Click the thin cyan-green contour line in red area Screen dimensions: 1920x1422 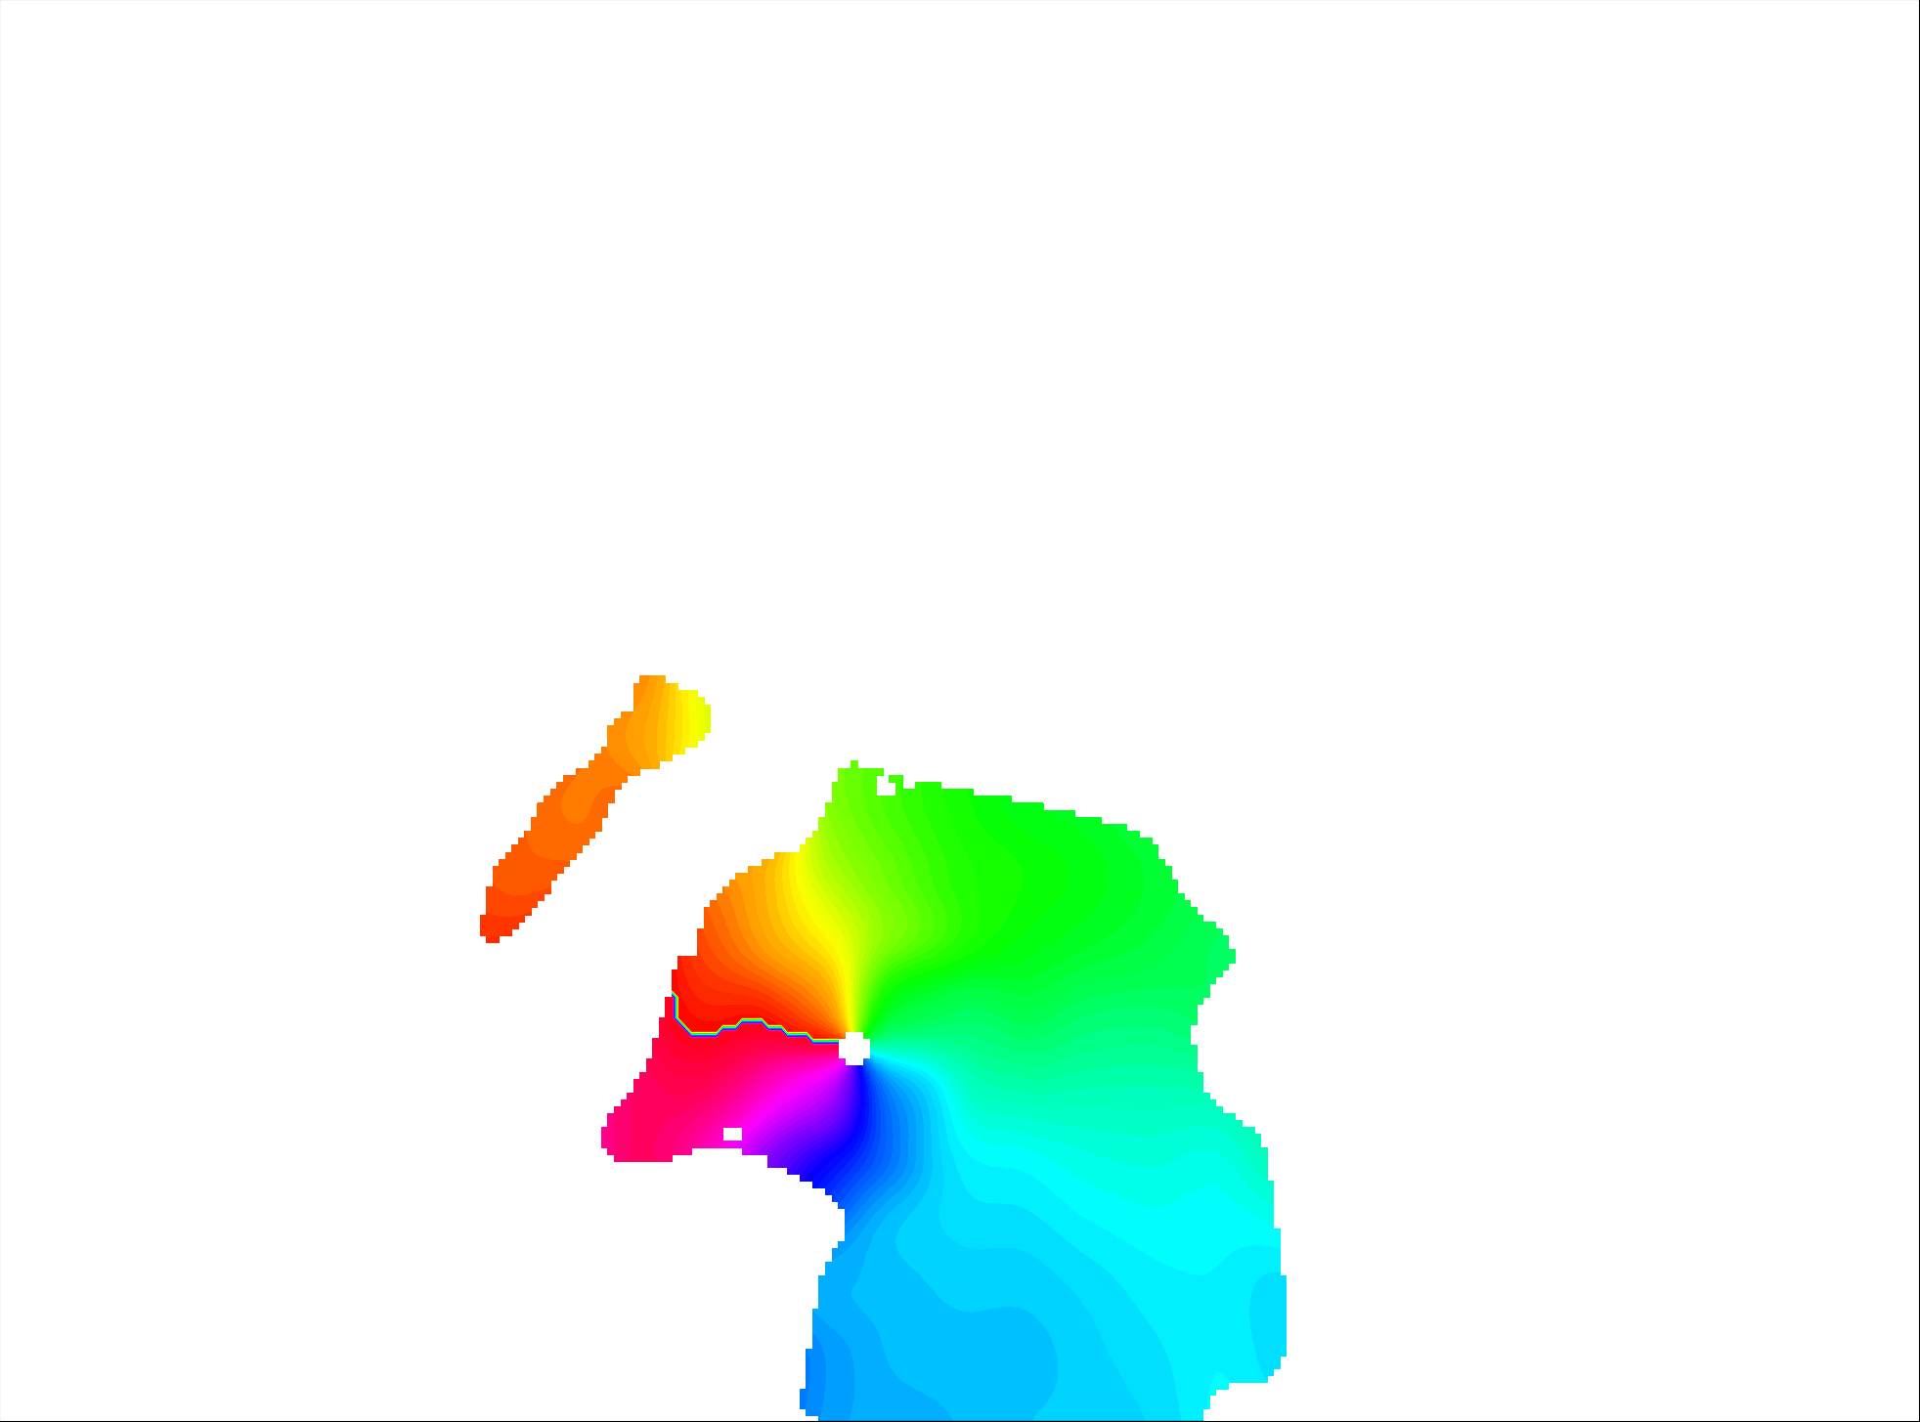tap(753, 1023)
